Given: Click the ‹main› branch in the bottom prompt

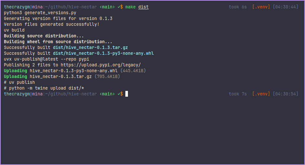Looking at the screenshot, I should click(x=107, y=94).
